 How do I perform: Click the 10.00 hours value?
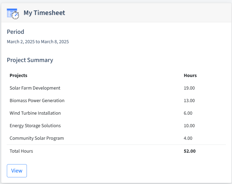[189, 125]
